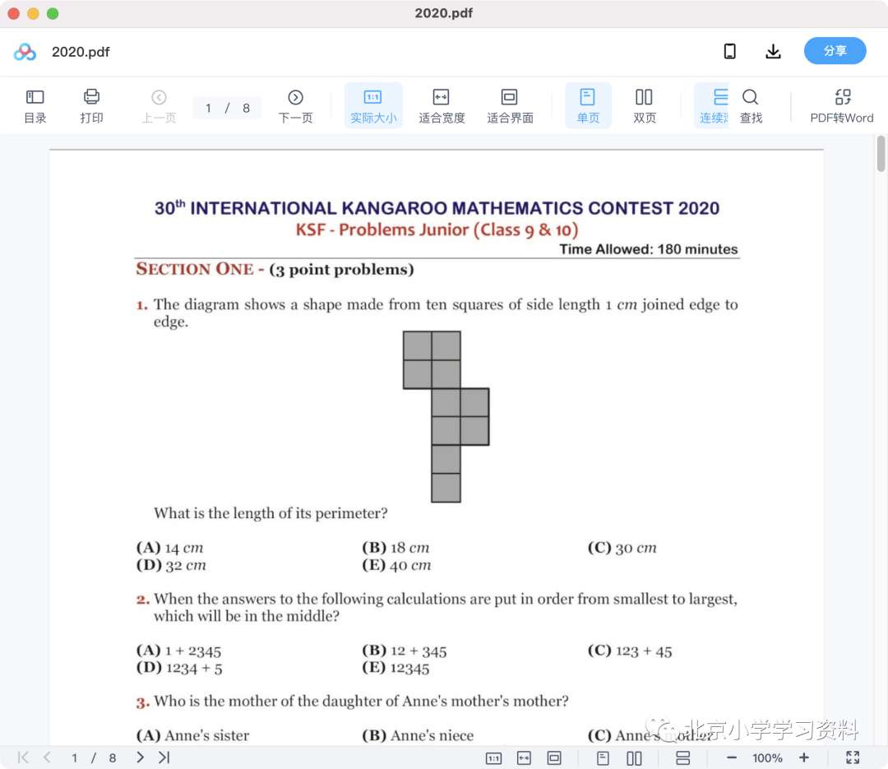The width and height of the screenshot is (888, 769).
Task: Click the blue 分享 share button
Action: (x=835, y=51)
